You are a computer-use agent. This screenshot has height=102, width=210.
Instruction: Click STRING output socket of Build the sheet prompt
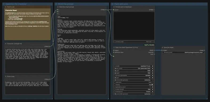click(106, 10)
